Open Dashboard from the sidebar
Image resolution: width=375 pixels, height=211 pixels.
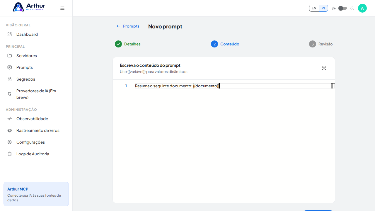(x=36, y=34)
